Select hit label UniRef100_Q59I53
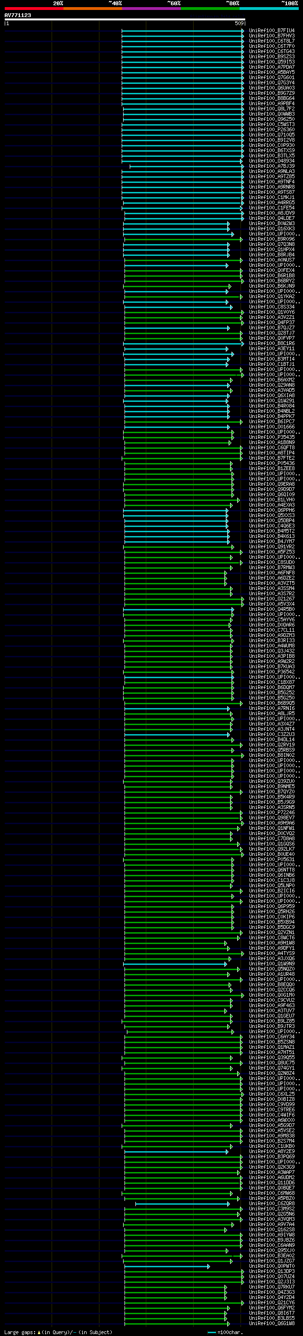303x1336 pixels. click(x=272, y=62)
